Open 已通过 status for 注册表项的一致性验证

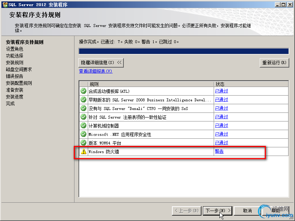pyautogui.click(x=222, y=117)
